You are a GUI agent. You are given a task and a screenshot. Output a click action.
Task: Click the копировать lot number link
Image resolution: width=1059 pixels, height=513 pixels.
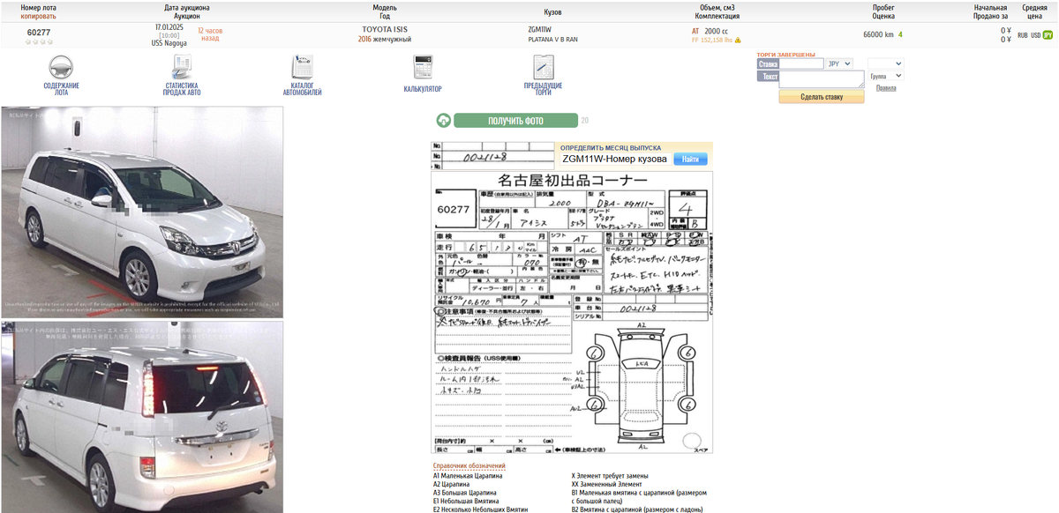39,16
